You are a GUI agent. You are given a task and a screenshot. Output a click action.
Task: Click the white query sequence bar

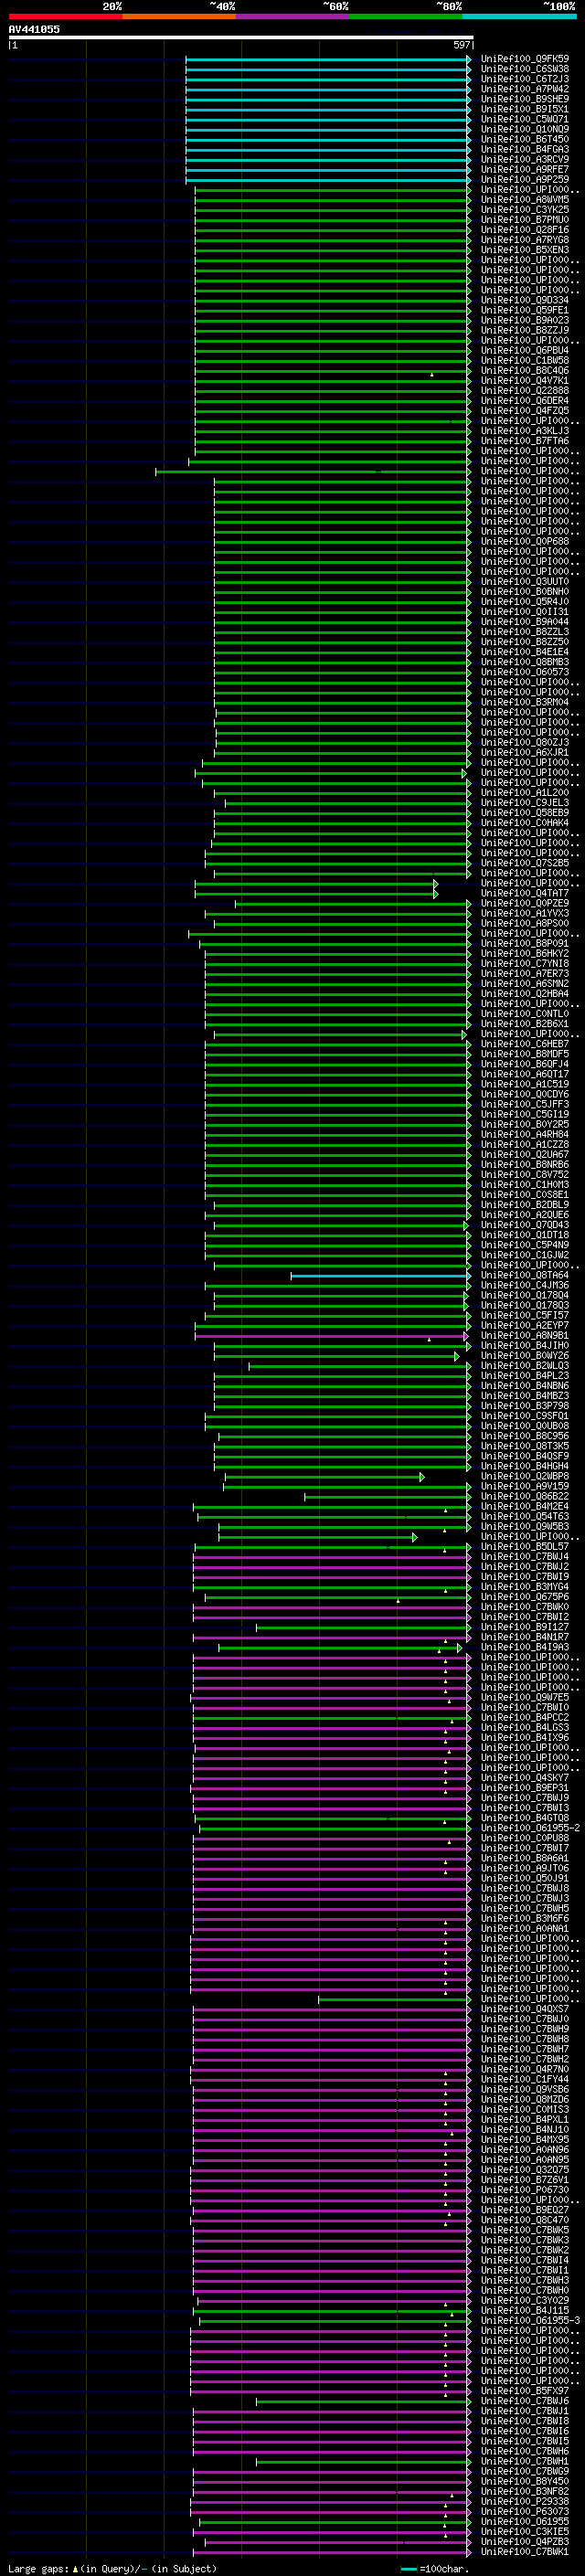point(241,37)
